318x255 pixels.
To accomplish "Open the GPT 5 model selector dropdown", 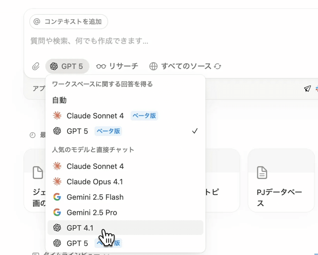I will [x=67, y=66].
